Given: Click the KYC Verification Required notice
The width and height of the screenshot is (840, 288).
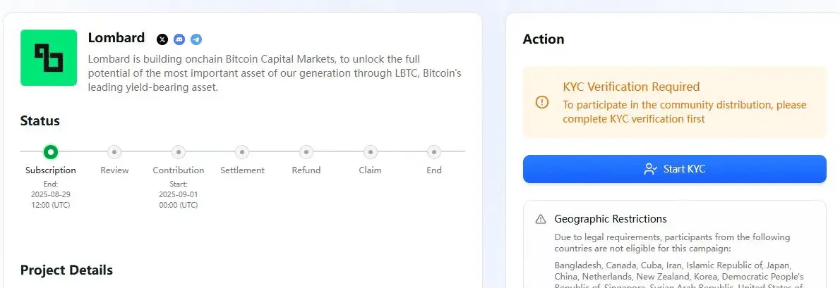Looking at the screenshot, I should pyautogui.click(x=674, y=102).
